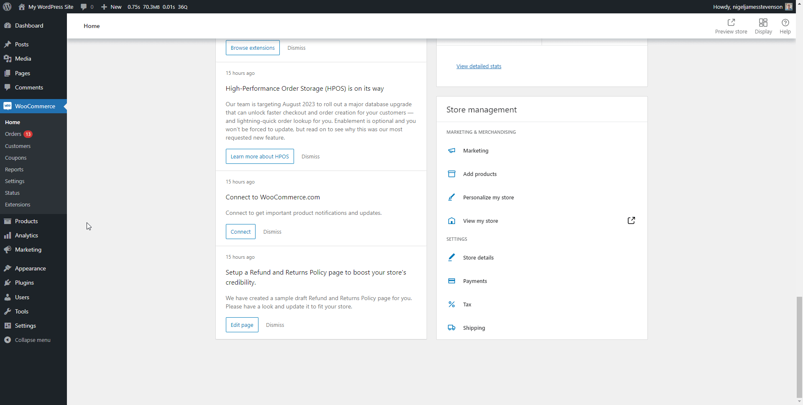803x405 pixels.
Task: Select the Payments card icon
Action: coord(452,281)
